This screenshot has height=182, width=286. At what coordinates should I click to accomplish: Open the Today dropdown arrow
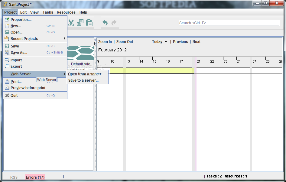click(x=166, y=42)
